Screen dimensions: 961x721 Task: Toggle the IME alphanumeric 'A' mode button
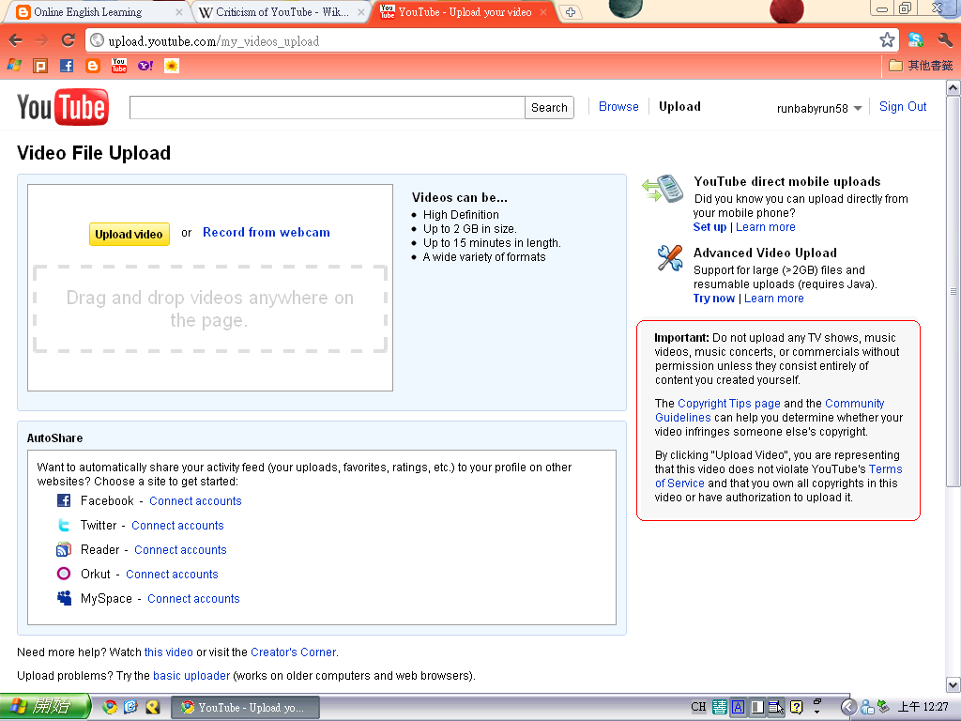pos(738,707)
